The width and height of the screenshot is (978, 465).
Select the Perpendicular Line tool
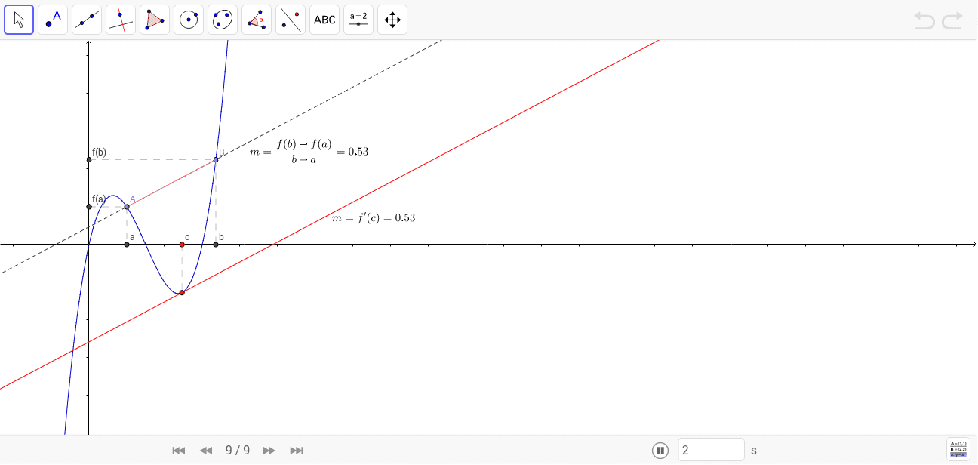(121, 20)
